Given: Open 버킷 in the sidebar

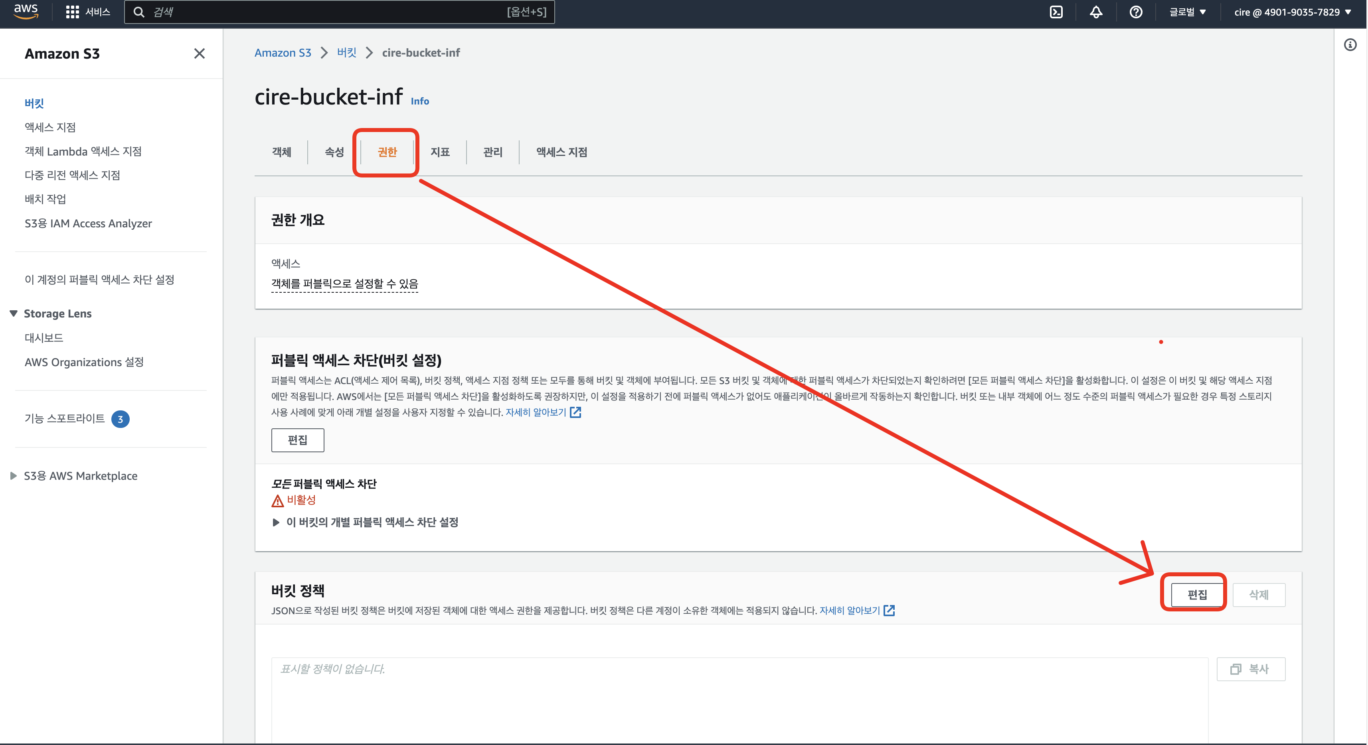Looking at the screenshot, I should (x=34, y=103).
